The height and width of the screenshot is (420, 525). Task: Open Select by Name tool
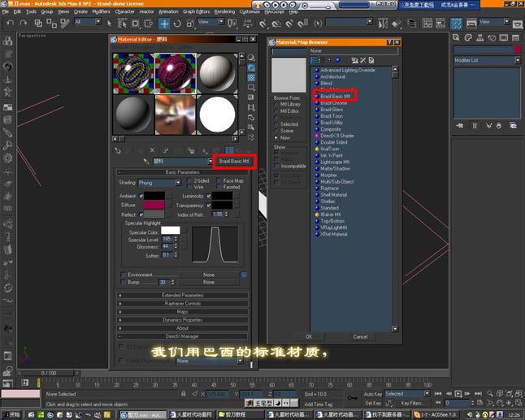click(122, 24)
